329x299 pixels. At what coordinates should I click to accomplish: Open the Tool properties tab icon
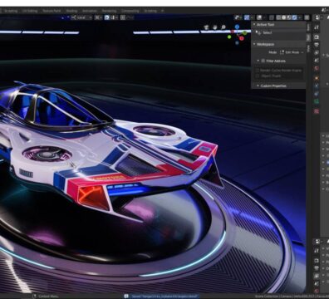[317, 27]
